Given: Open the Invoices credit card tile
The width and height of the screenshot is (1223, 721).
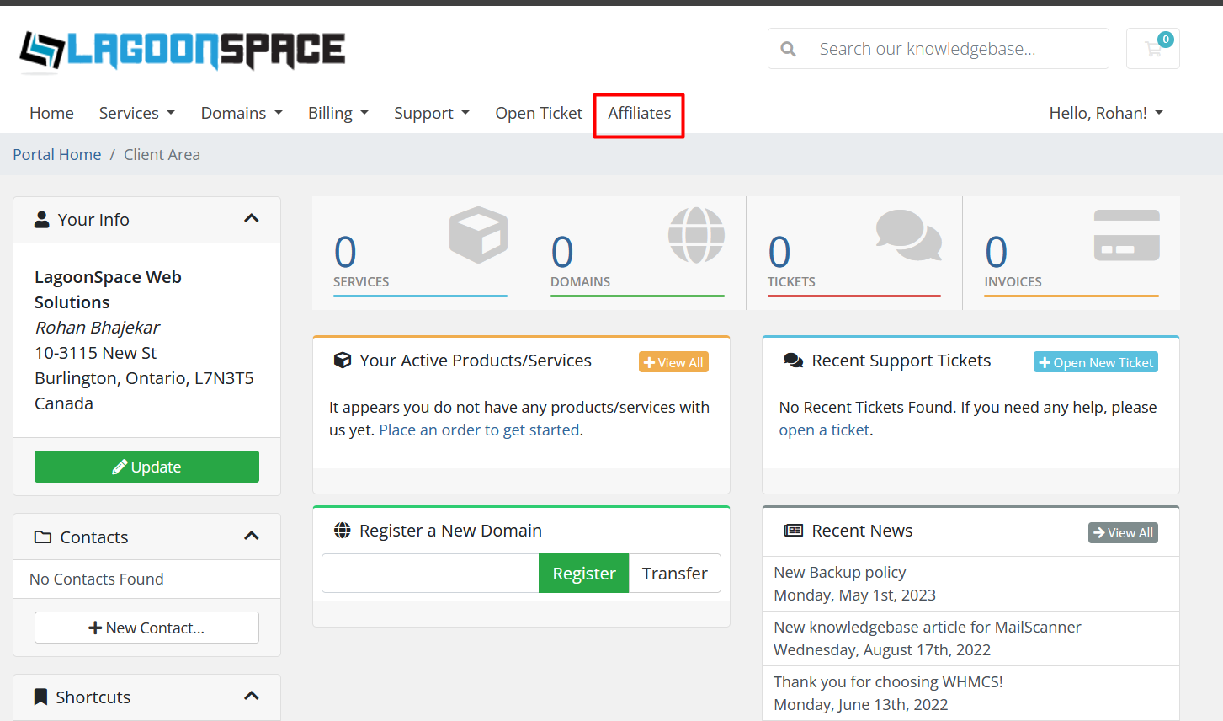Looking at the screenshot, I should (x=1071, y=253).
